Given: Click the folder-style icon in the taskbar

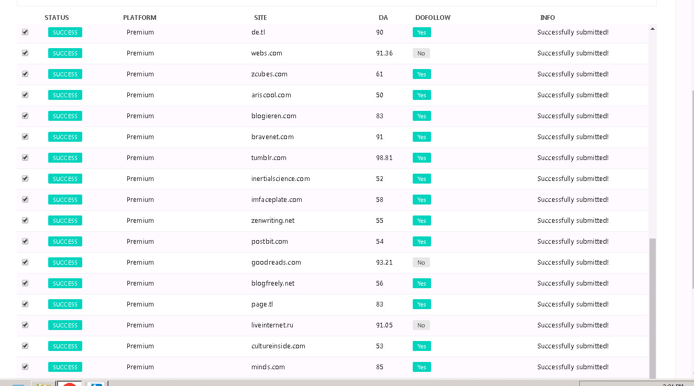Looking at the screenshot, I should (43, 384).
